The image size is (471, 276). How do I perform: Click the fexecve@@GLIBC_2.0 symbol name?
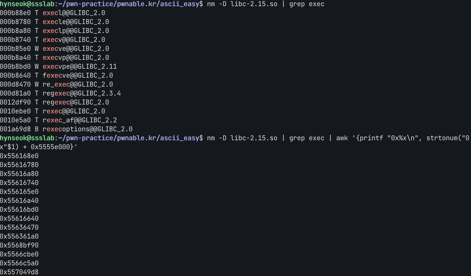(78, 75)
